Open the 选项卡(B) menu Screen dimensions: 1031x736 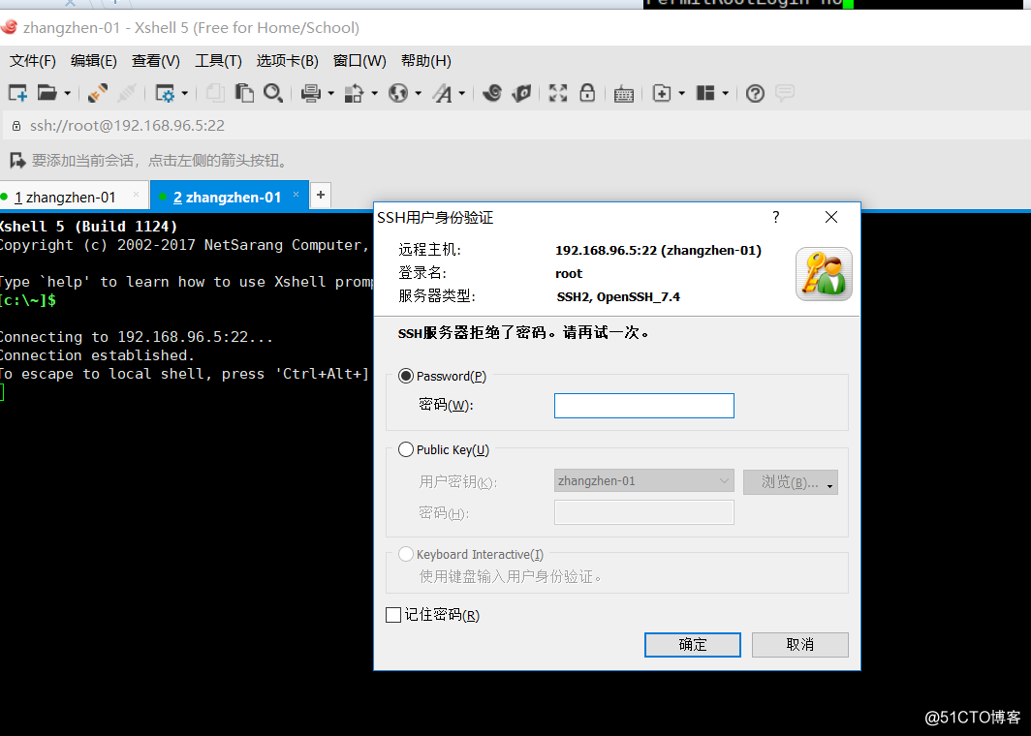click(x=288, y=61)
